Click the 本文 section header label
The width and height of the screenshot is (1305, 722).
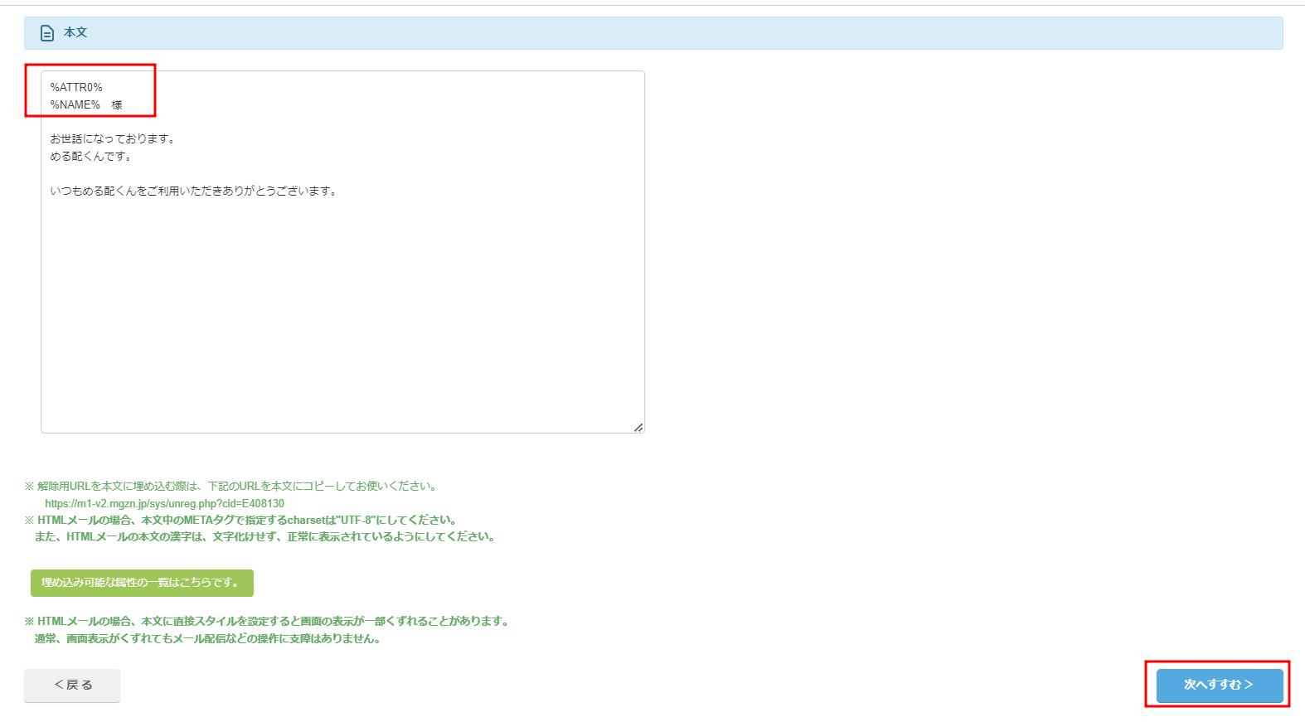75,32
